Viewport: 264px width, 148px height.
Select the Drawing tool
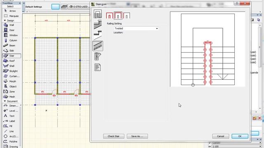coord(11,146)
